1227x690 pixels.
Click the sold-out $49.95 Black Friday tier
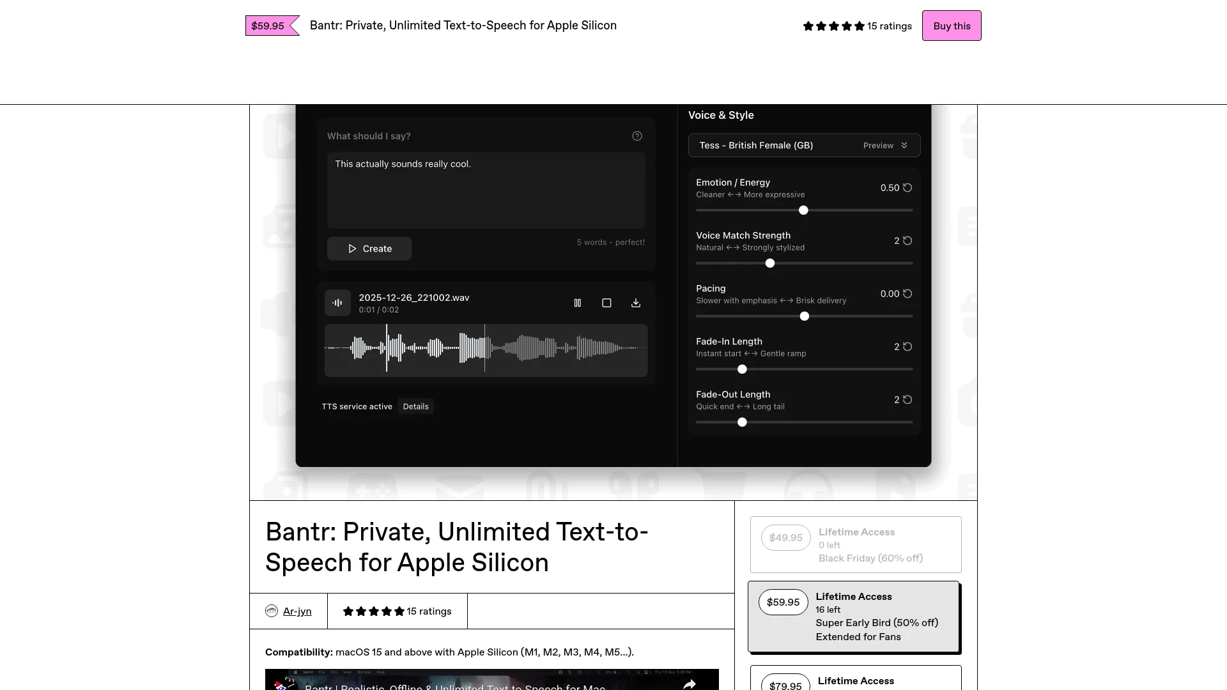point(855,544)
